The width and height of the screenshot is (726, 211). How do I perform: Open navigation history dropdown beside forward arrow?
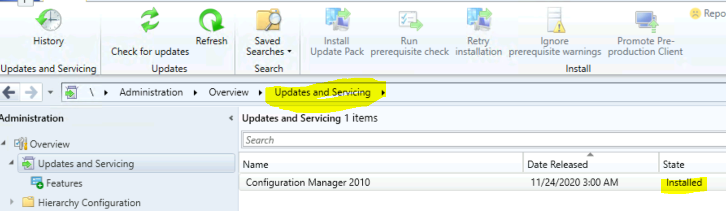point(50,93)
